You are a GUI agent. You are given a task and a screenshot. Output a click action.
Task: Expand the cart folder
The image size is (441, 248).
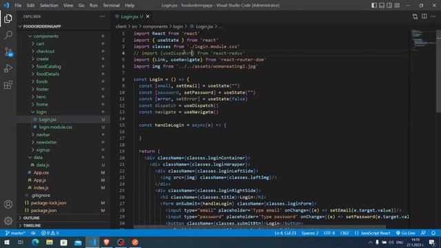[x=40, y=44]
